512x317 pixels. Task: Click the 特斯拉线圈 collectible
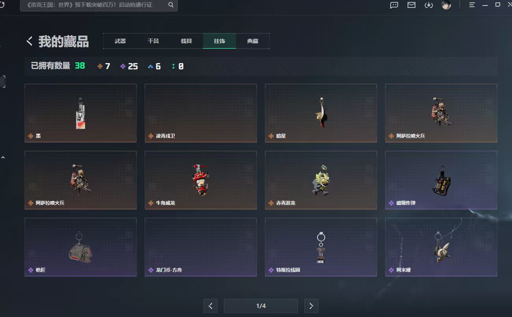(x=320, y=247)
